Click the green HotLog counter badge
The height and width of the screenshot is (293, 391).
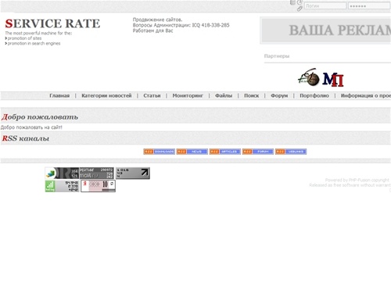[x=62, y=186]
